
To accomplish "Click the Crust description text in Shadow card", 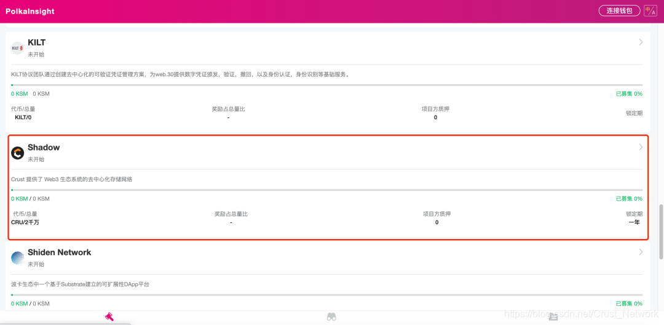I will click(x=71, y=179).
